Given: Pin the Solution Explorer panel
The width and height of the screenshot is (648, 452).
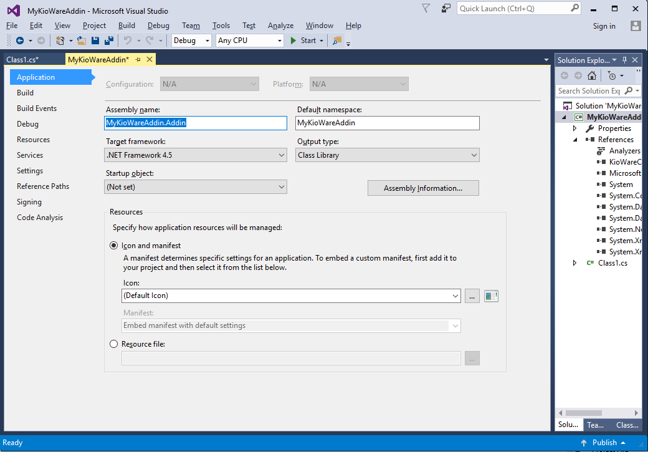Looking at the screenshot, I should coord(624,60).
